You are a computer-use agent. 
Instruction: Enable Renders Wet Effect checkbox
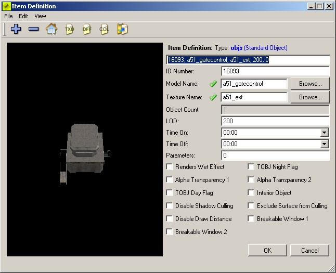coord(169,167)
